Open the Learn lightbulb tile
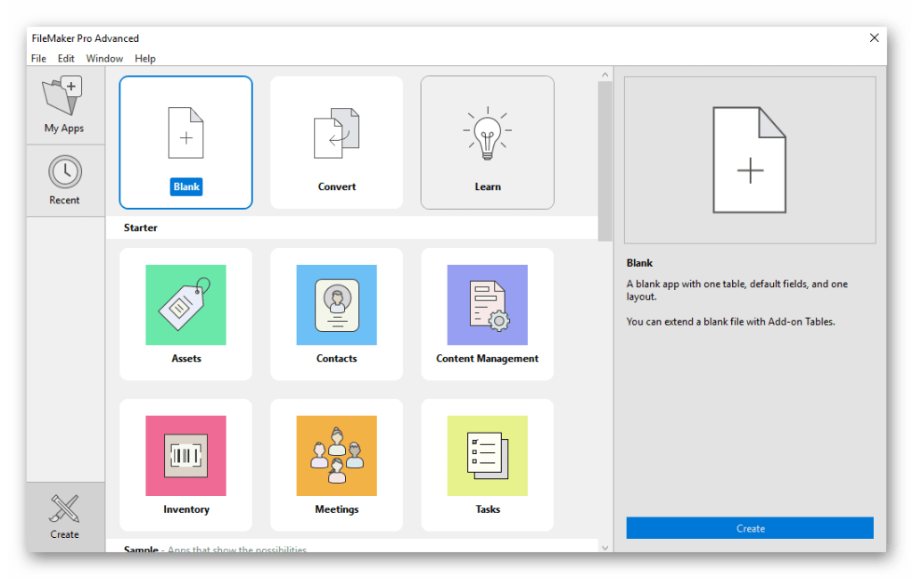Viewport: 913px width, 579px height. click(x=488, y=142)
